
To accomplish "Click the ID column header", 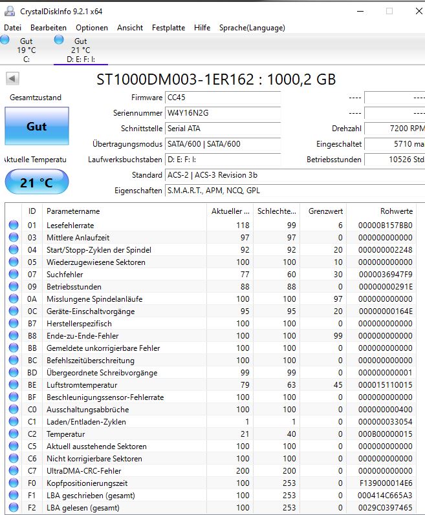I will click(x=32, y=211).
